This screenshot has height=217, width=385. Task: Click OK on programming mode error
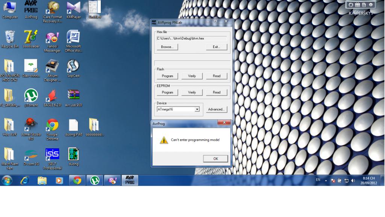215,159
